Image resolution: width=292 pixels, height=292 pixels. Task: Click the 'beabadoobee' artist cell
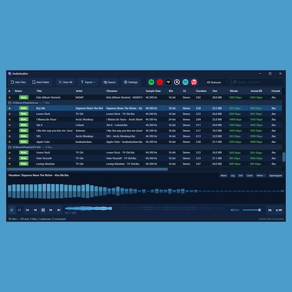[x=84, y=142]
